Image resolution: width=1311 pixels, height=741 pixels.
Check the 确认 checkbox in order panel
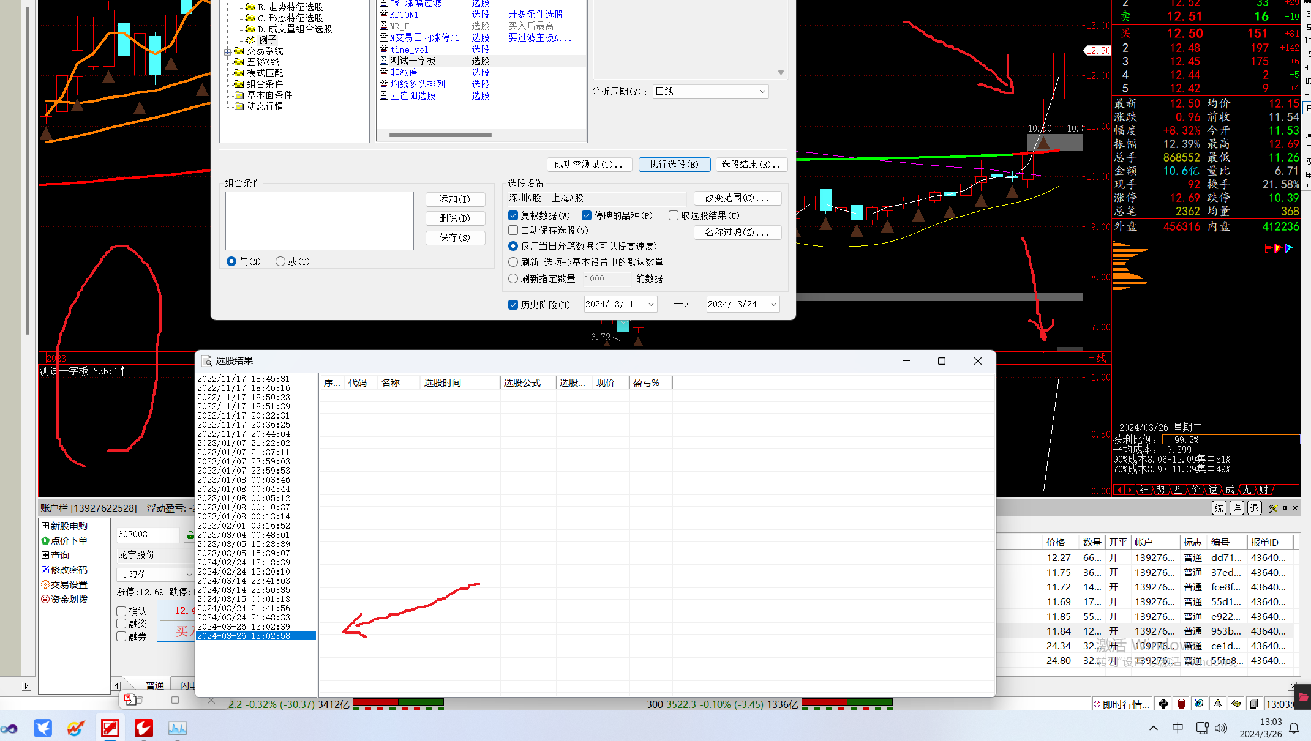pyautogui.click(x=121, y=611)
